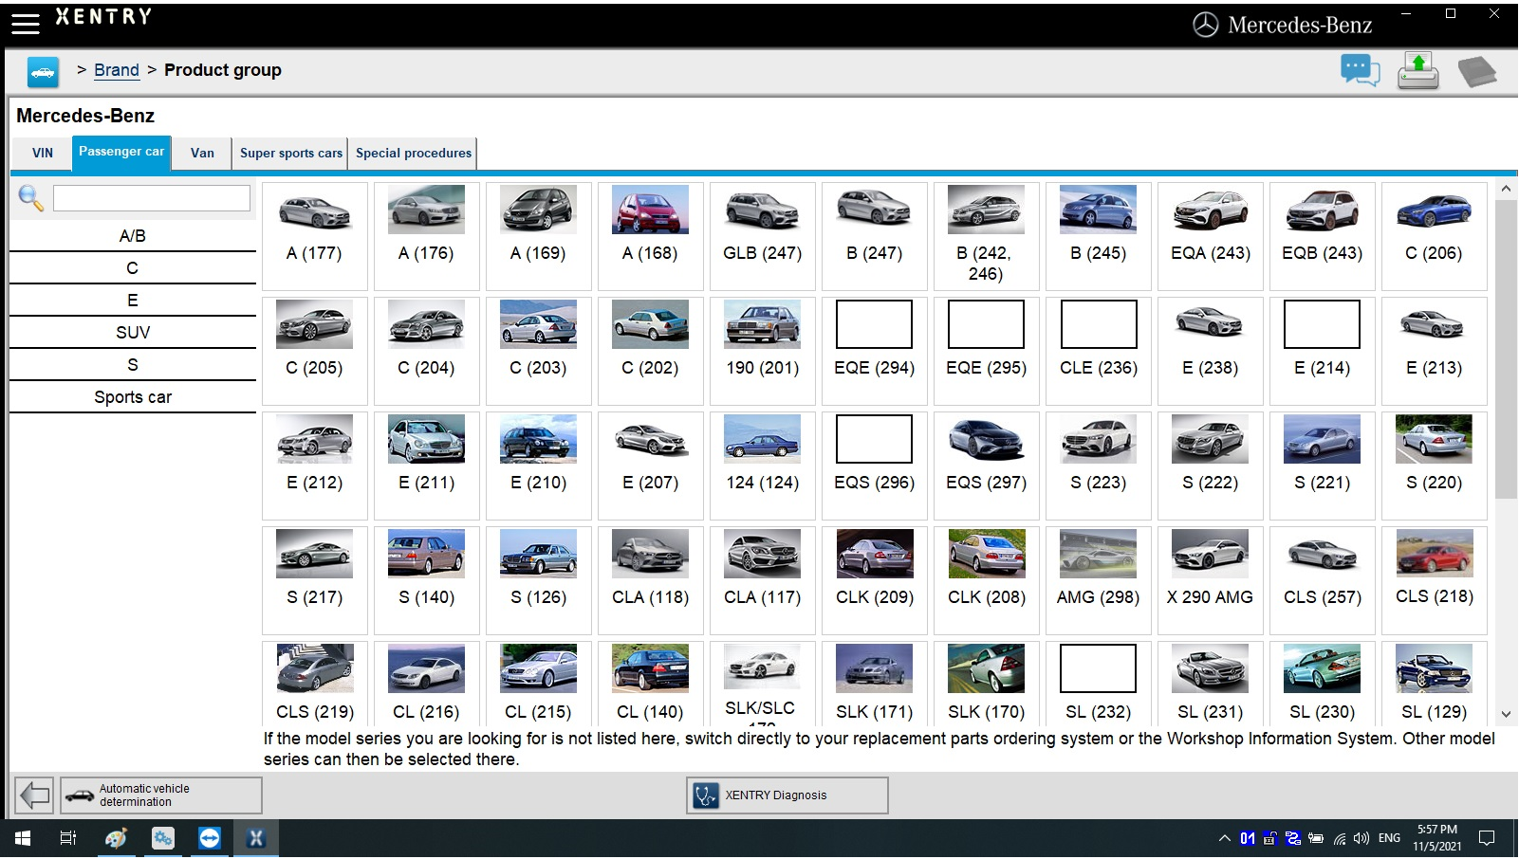Viewport: 1519px width, 859px height.
Task: Select the EQE (294) tile
Action: click(x=875, y=351)
